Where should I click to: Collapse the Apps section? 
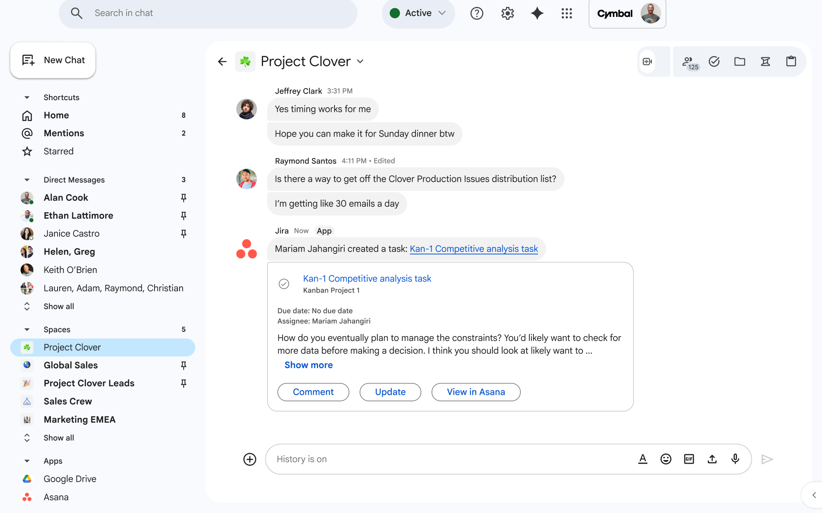(x=27, y=461)
